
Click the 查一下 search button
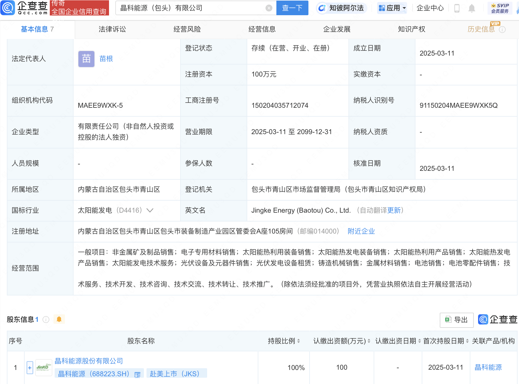pyautogui.click(x=292, y=8)
